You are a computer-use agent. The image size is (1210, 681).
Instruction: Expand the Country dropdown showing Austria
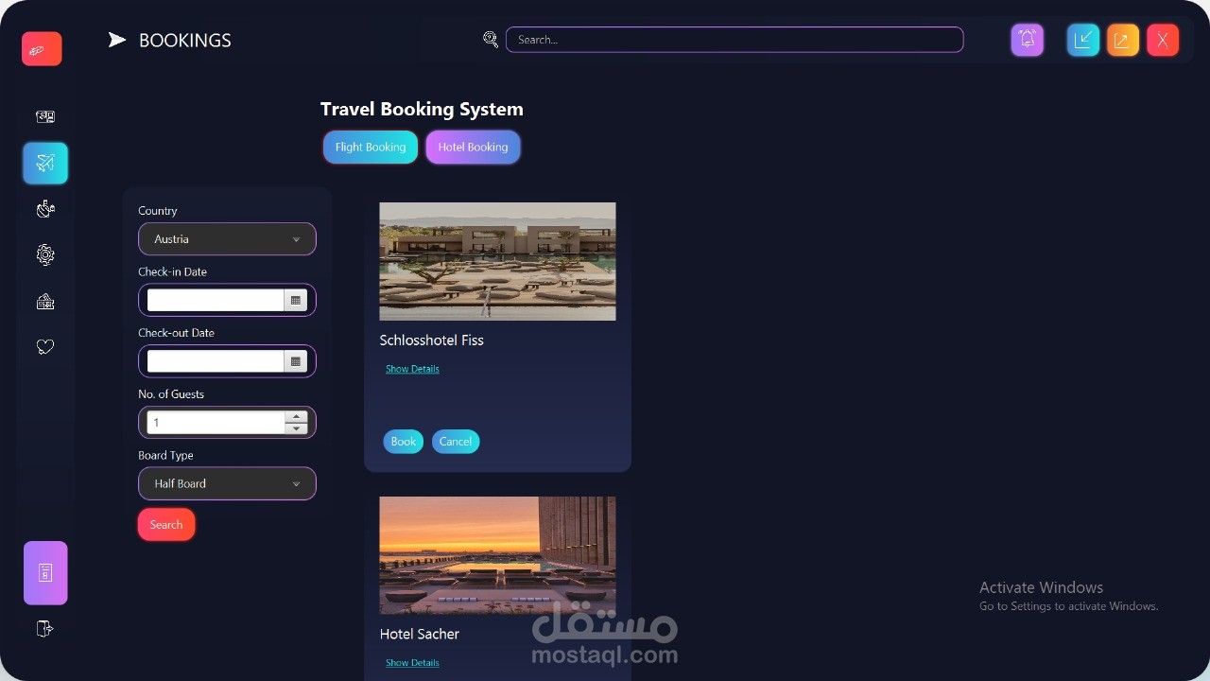point(227,239)
